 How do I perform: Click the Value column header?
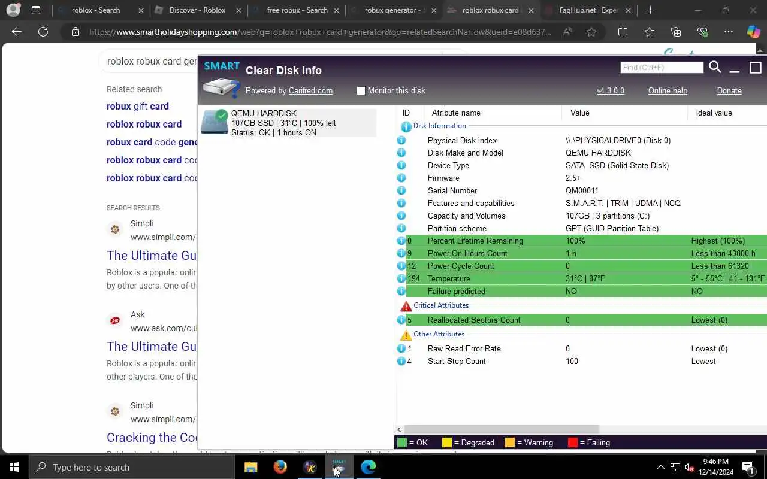pos(579,113)
